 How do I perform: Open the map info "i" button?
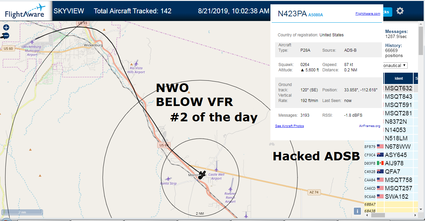(357, 211)
